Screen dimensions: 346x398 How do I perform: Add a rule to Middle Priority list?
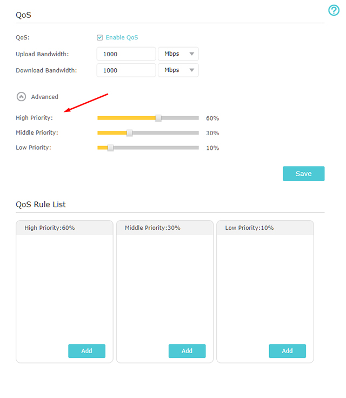pyautogui.click(x=187, y=351)
